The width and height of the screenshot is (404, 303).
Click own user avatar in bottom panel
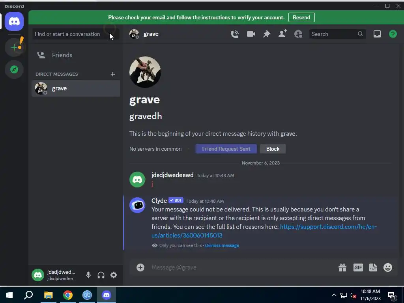[38, 275]
